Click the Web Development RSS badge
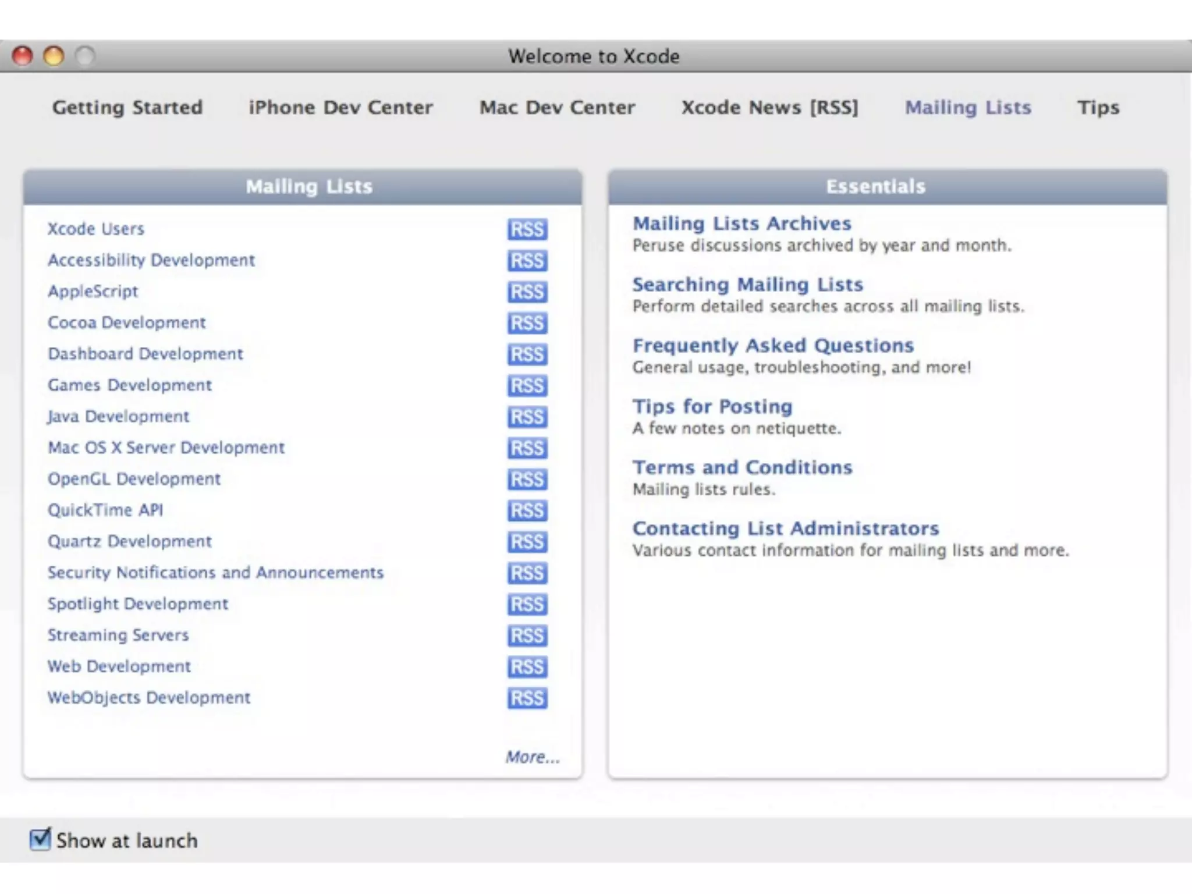1192x894 pixels. click(527, 666)
